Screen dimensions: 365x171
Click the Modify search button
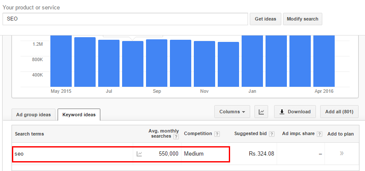click(x=303, y=19)
